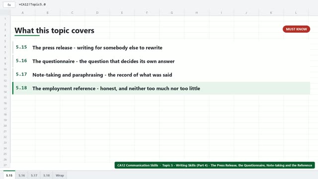This screenshot has height=179, width=318.
Task: Click the 5.17 number label
Action: coord(21,74)
